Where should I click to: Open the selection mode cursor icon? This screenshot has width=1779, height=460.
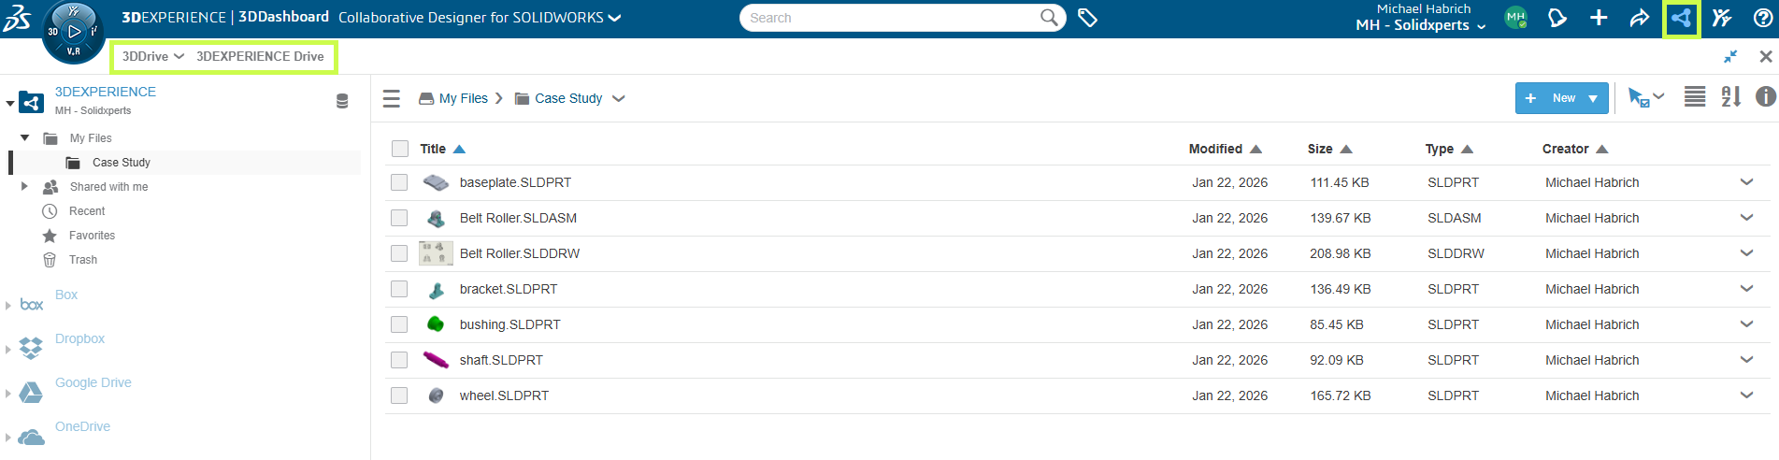pyautogui.click(x=1638, y=97)
